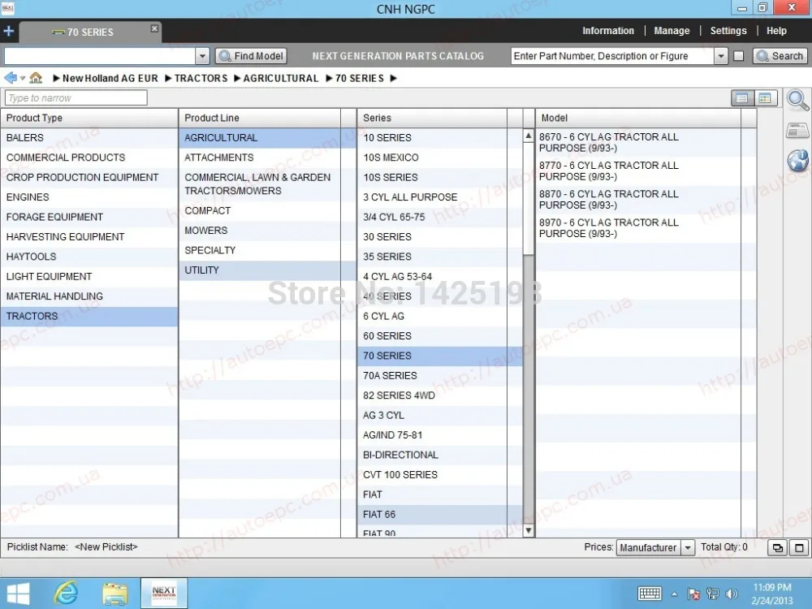Image resolution: width=812 pixels, height=609 pixels.
Task: Click the Search button
Action: (780, 56)
